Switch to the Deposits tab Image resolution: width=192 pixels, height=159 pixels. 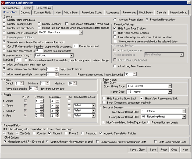tap(25, 12)
